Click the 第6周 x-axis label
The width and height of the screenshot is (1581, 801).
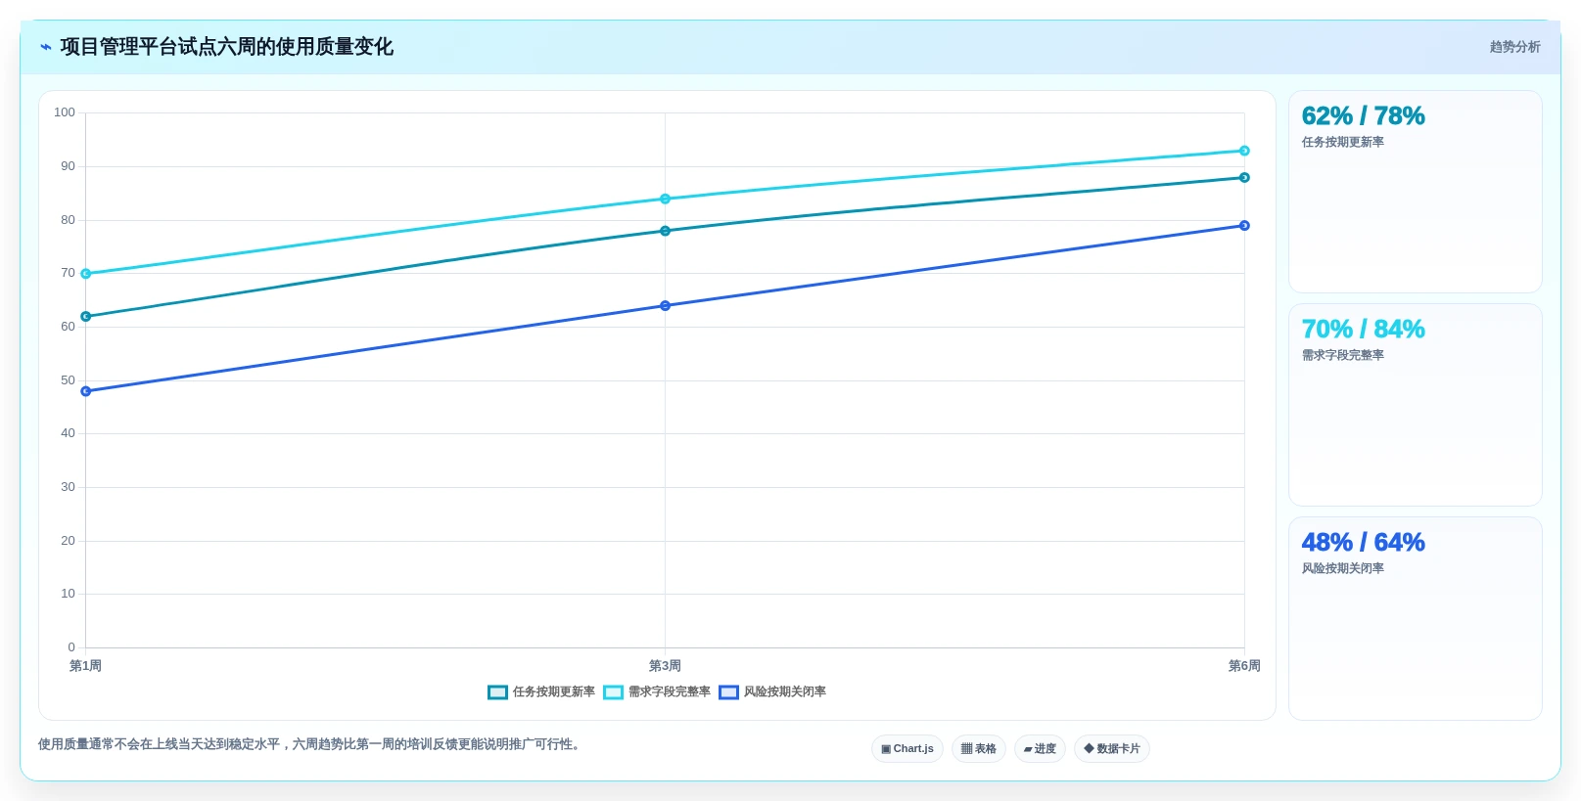pos(1244,666)
